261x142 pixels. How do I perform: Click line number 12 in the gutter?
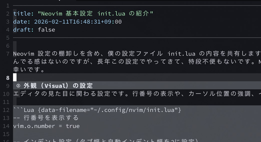click(x=6, y=110)
